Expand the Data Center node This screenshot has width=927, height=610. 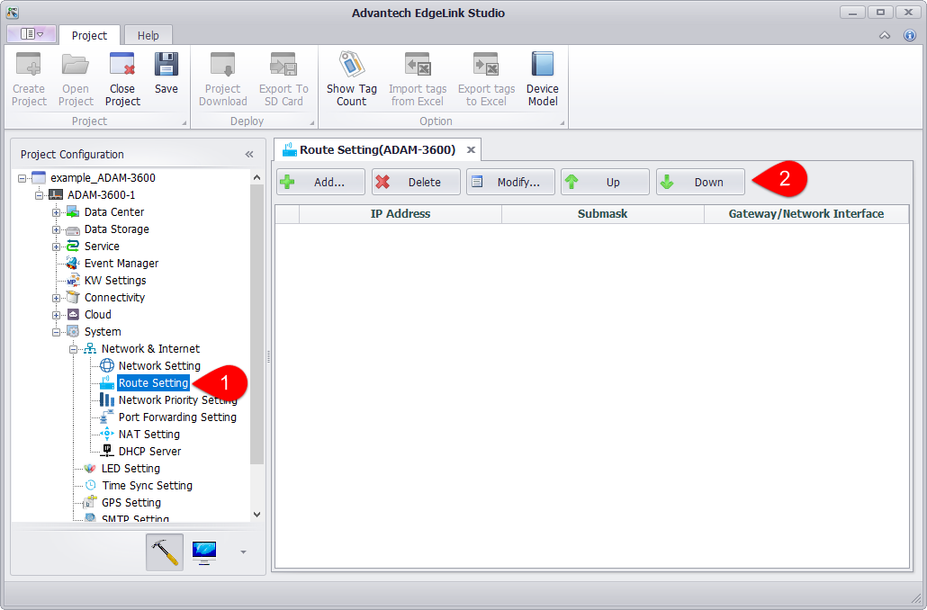click(x=56, y=212)
